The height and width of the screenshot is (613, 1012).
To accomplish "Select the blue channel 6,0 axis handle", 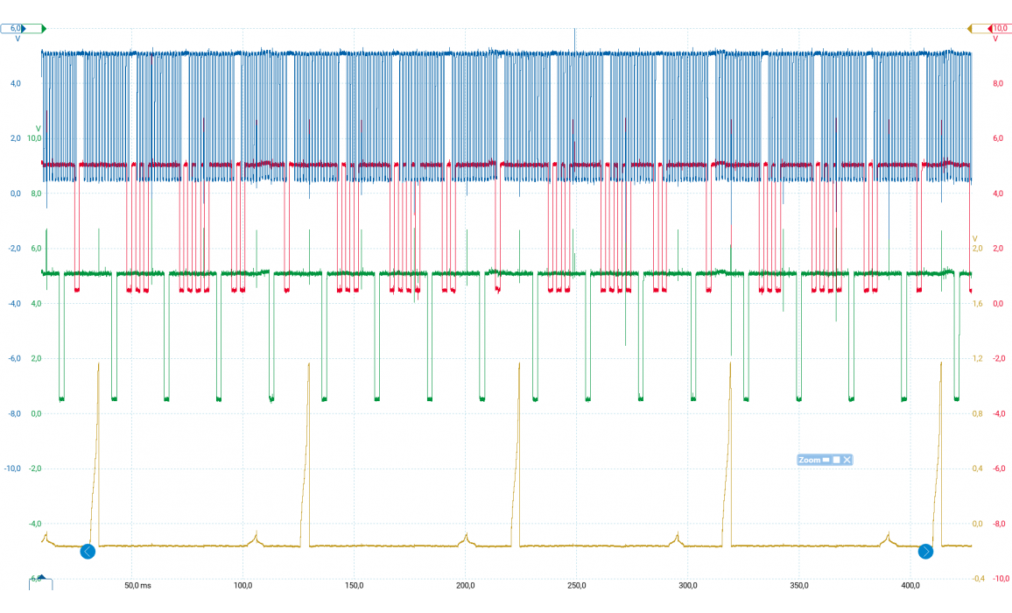I will [x=13, y=29].
